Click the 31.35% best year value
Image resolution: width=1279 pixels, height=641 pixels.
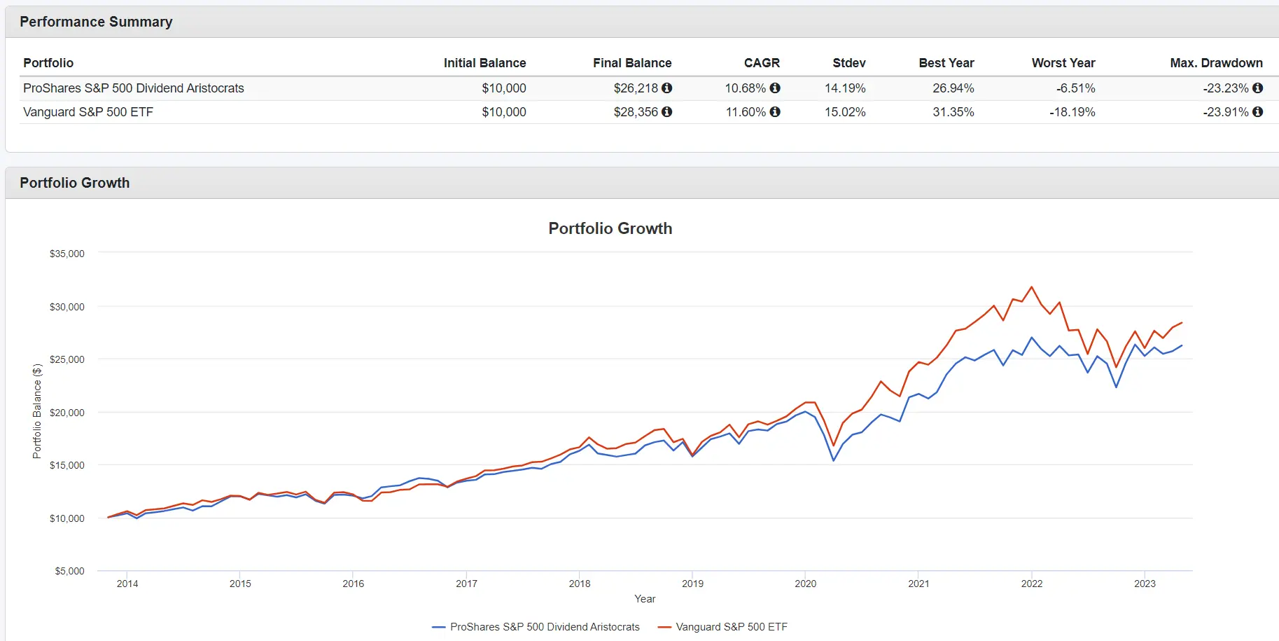click(953, 112)
